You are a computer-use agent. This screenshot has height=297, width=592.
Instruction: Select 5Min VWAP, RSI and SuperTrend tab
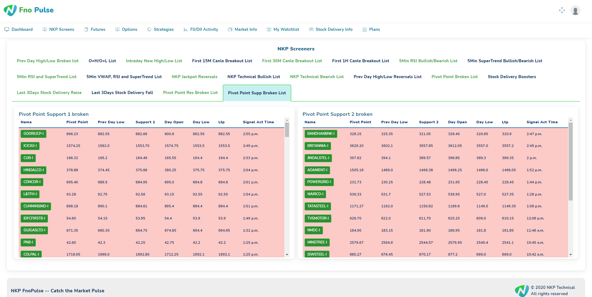point(124,77)
